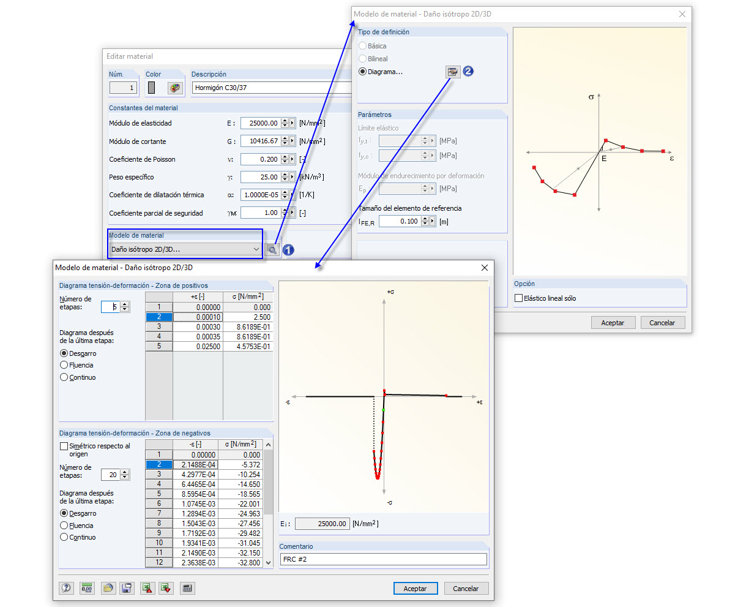Click row header 3 in the positive table
The height and width of the screenshot is (607, 738).
click(159, 327)
